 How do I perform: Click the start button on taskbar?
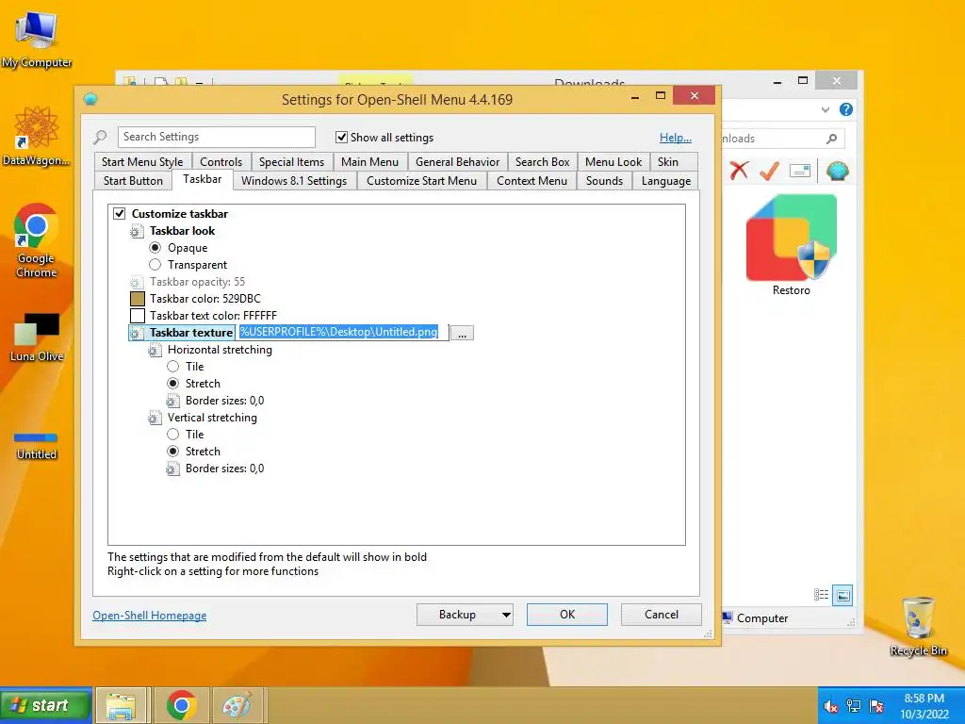[46, 705]
